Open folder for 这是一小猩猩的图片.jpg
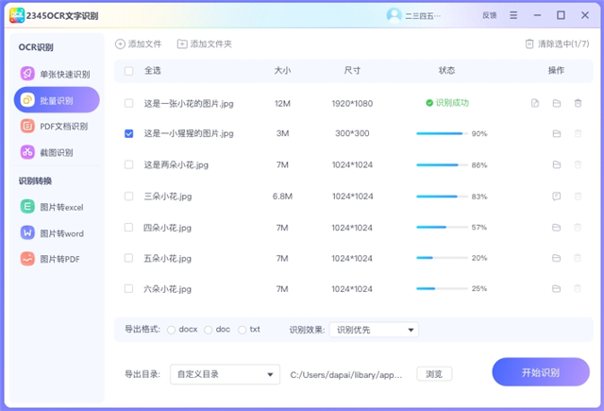 coord(557,134)
